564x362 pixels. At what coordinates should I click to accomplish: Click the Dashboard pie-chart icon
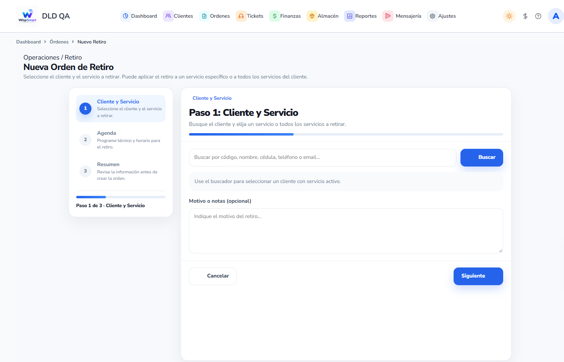point(126,16)
